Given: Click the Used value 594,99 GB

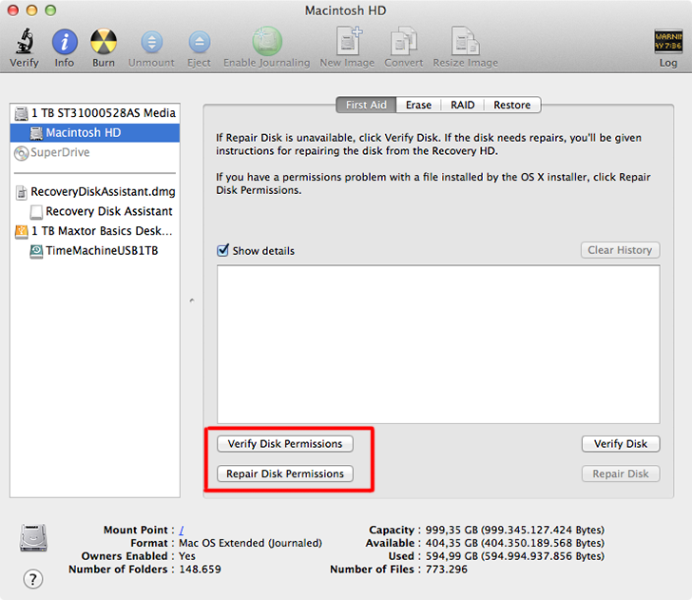Looking at the screenshot, I should tap(515, 556).
